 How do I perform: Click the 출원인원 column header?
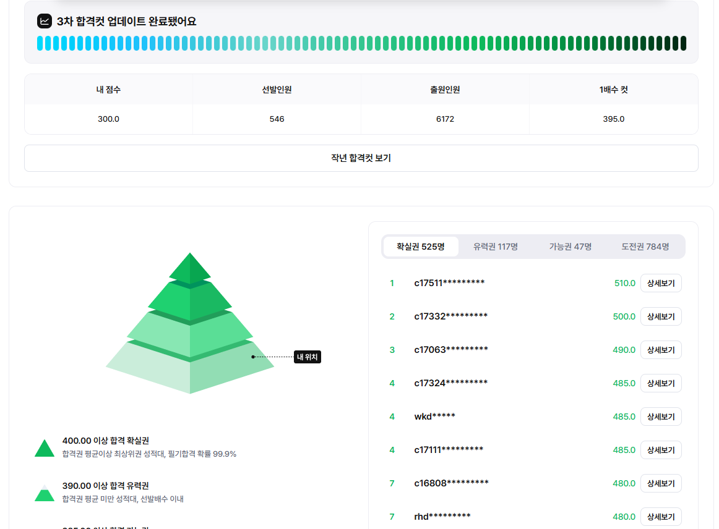pyautogui.click(x=445, y=90)
